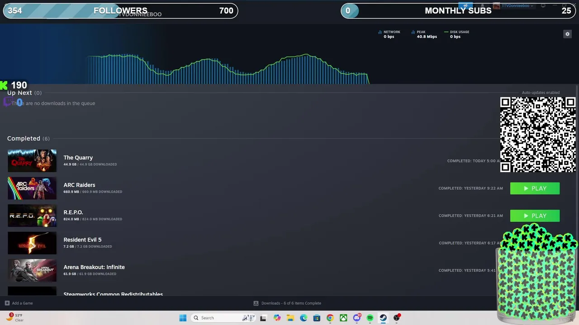Open Discord from the taskbar
Viewport: 579px width, 325px height.
click(x=357, y=318)
